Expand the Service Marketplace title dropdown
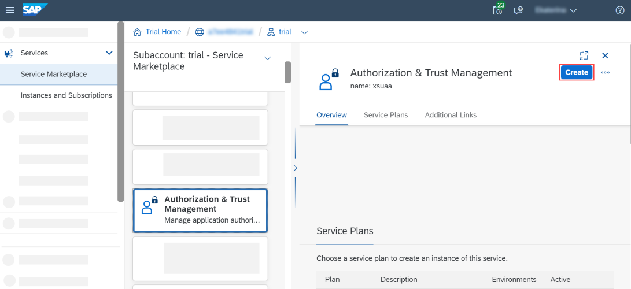 tap(267, 58)
